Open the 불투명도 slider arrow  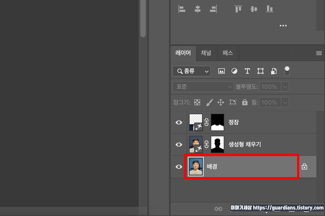pos(285,87)
